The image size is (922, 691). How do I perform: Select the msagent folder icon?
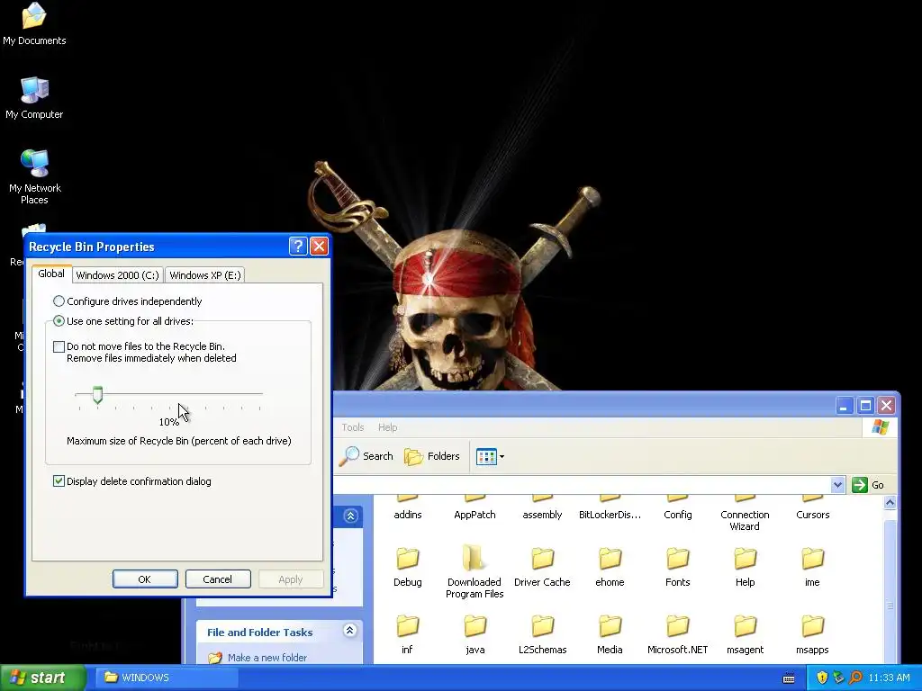(x=745, y=626)
